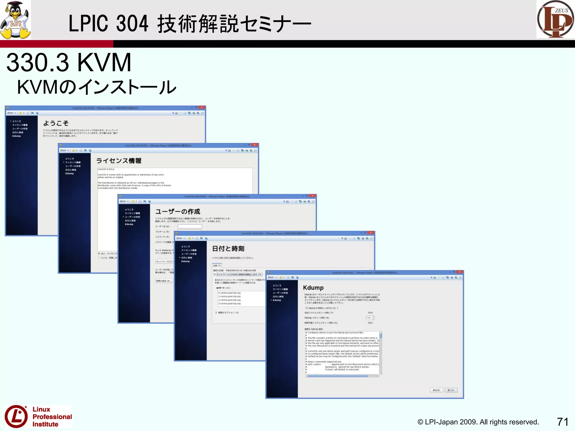Click the network icon in the user creation window toolbar

pyautogui.click(x=300, y=201)
